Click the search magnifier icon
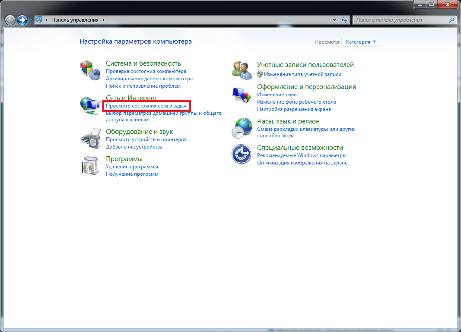The image size is (461, 332). tap(451, 20)
